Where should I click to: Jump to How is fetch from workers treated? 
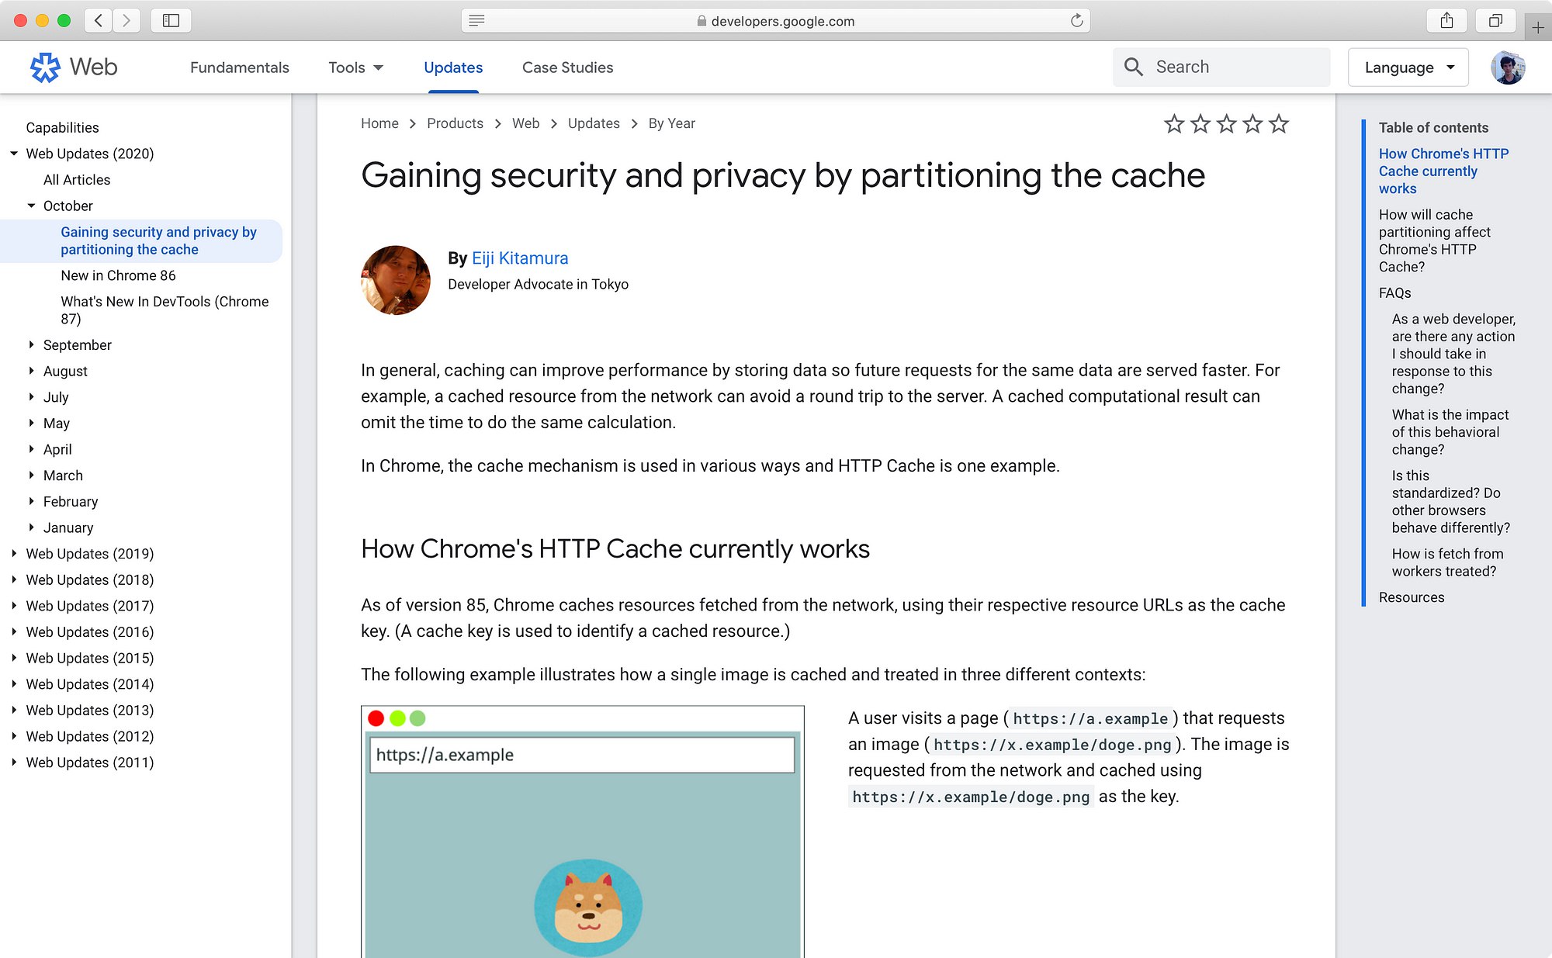[1447, 562]
